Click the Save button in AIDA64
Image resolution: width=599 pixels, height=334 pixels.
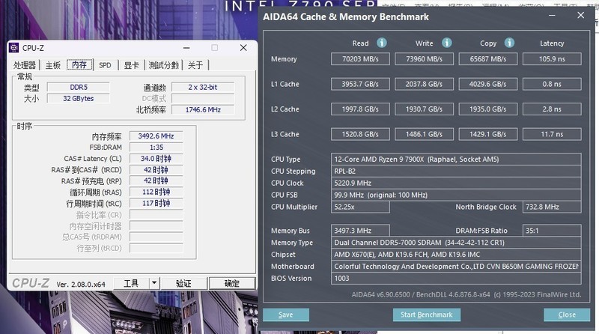click(x=286, y=315)
